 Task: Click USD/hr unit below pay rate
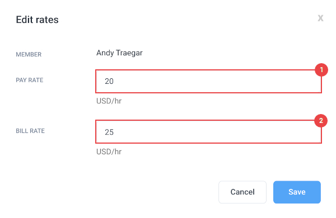click(109, 101)
